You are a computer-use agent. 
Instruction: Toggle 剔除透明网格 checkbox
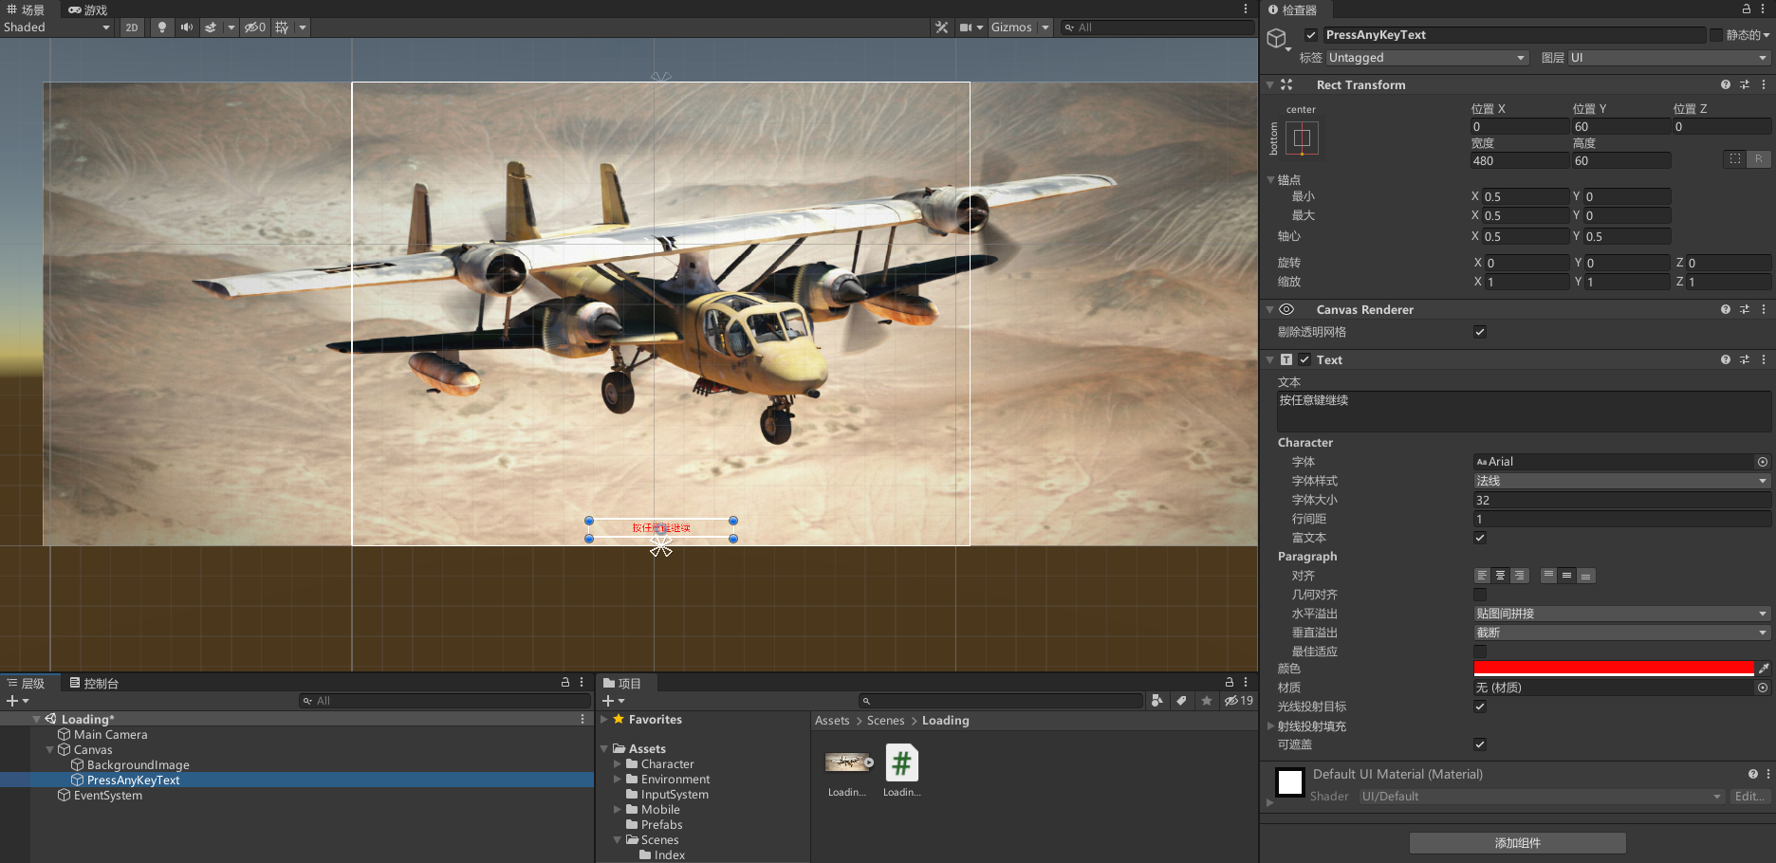click(x=1480, y=332)
